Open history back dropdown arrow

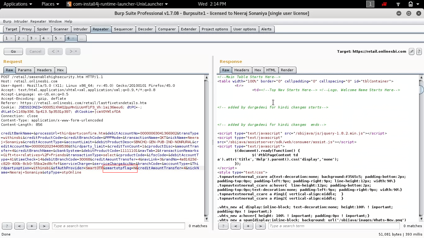(x=58, y=51)
